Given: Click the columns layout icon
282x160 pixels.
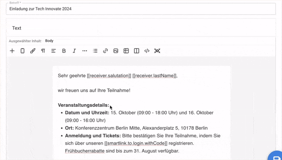Looking at the screenshot, I should [136, 51].
